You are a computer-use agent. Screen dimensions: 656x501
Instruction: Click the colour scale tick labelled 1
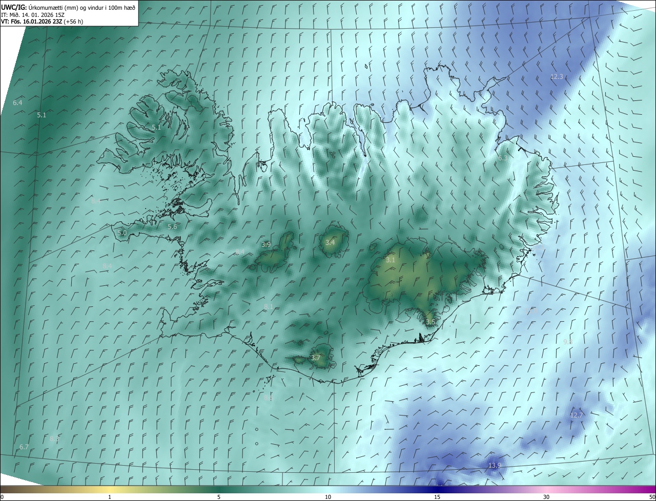click(x=110, y=497)
